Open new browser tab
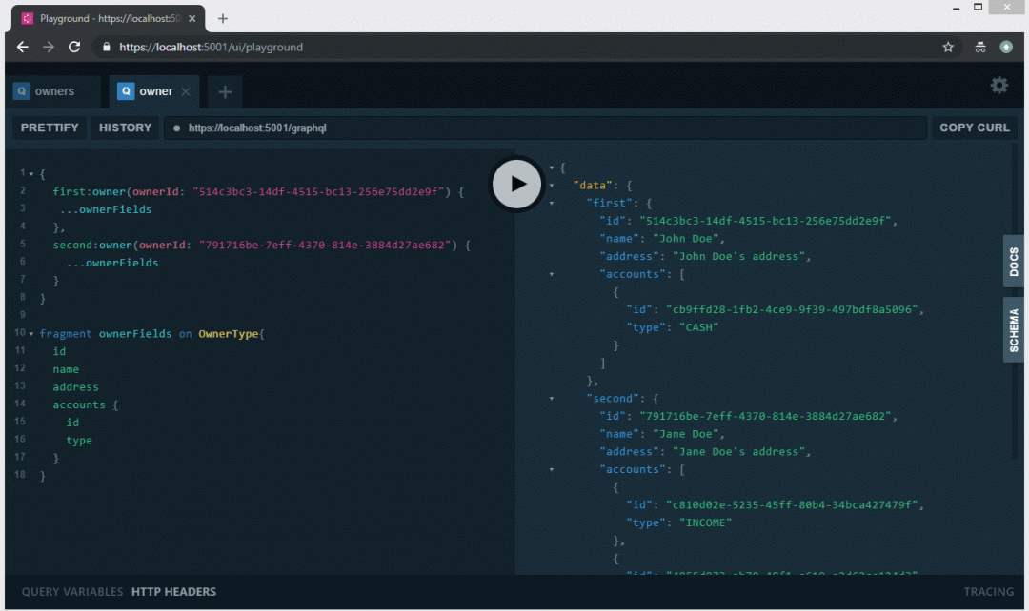Image resolution: width=1029 pixels, height=611 pixels. point(223,18)
